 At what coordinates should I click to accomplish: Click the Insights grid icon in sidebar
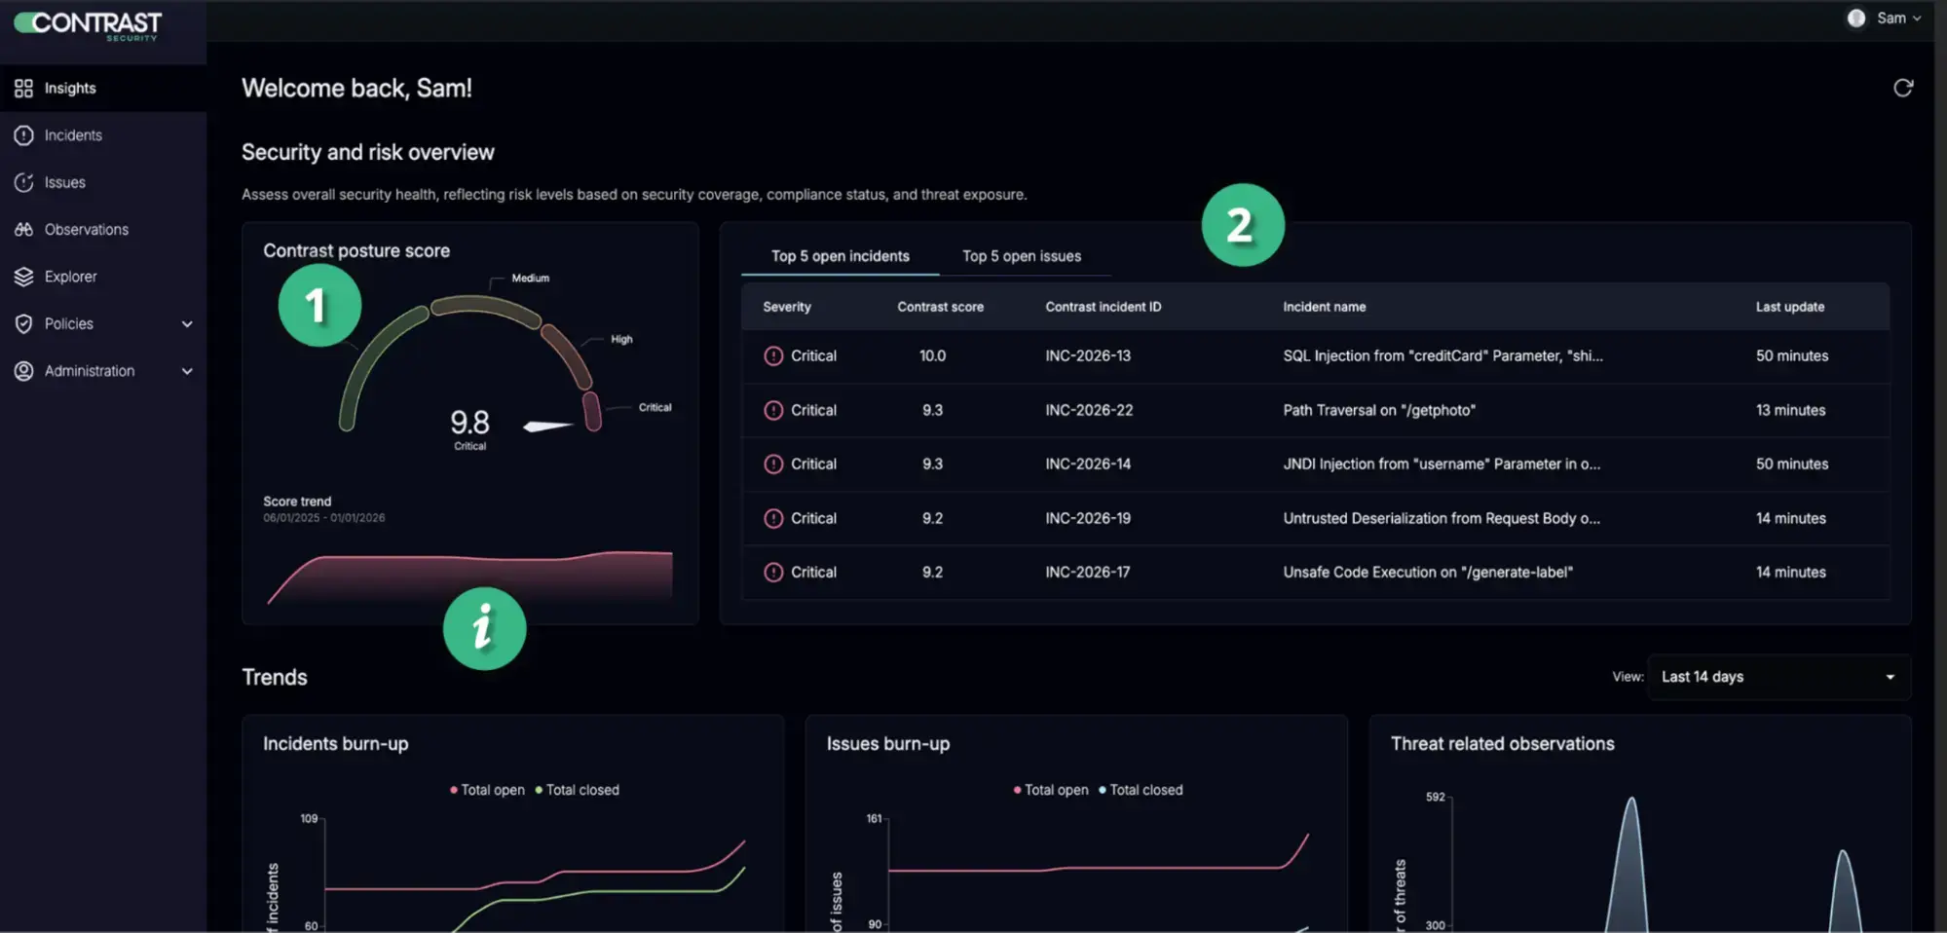(23, 89)
